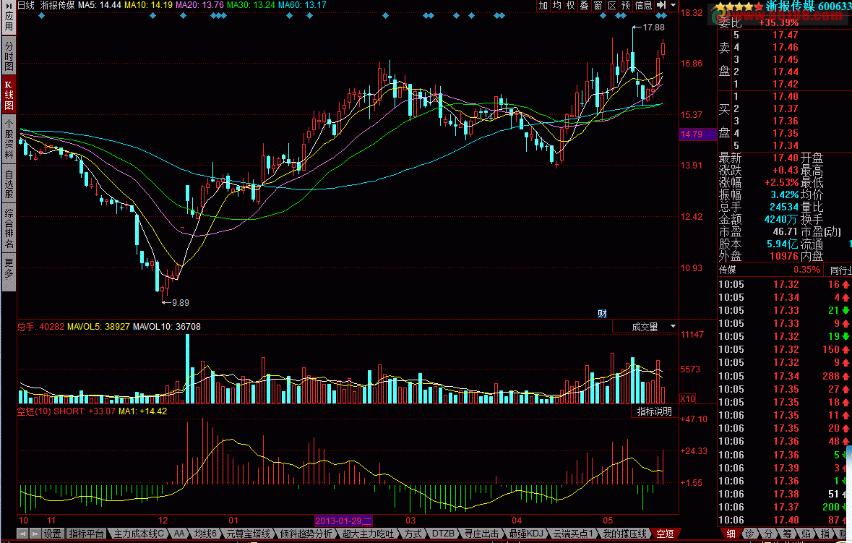Screen dimensions: 852x543
Task: Click the 权 toolbar button
Action: (571, 6)
